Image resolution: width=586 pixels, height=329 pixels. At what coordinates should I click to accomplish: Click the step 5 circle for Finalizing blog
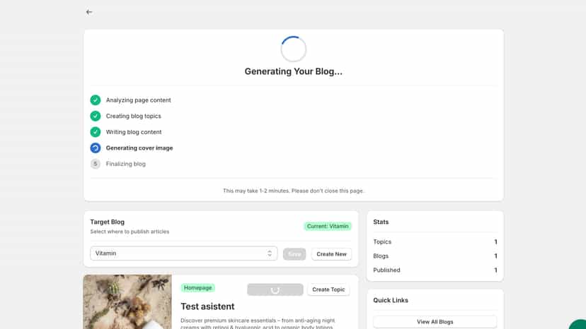[x=96, y=164]
